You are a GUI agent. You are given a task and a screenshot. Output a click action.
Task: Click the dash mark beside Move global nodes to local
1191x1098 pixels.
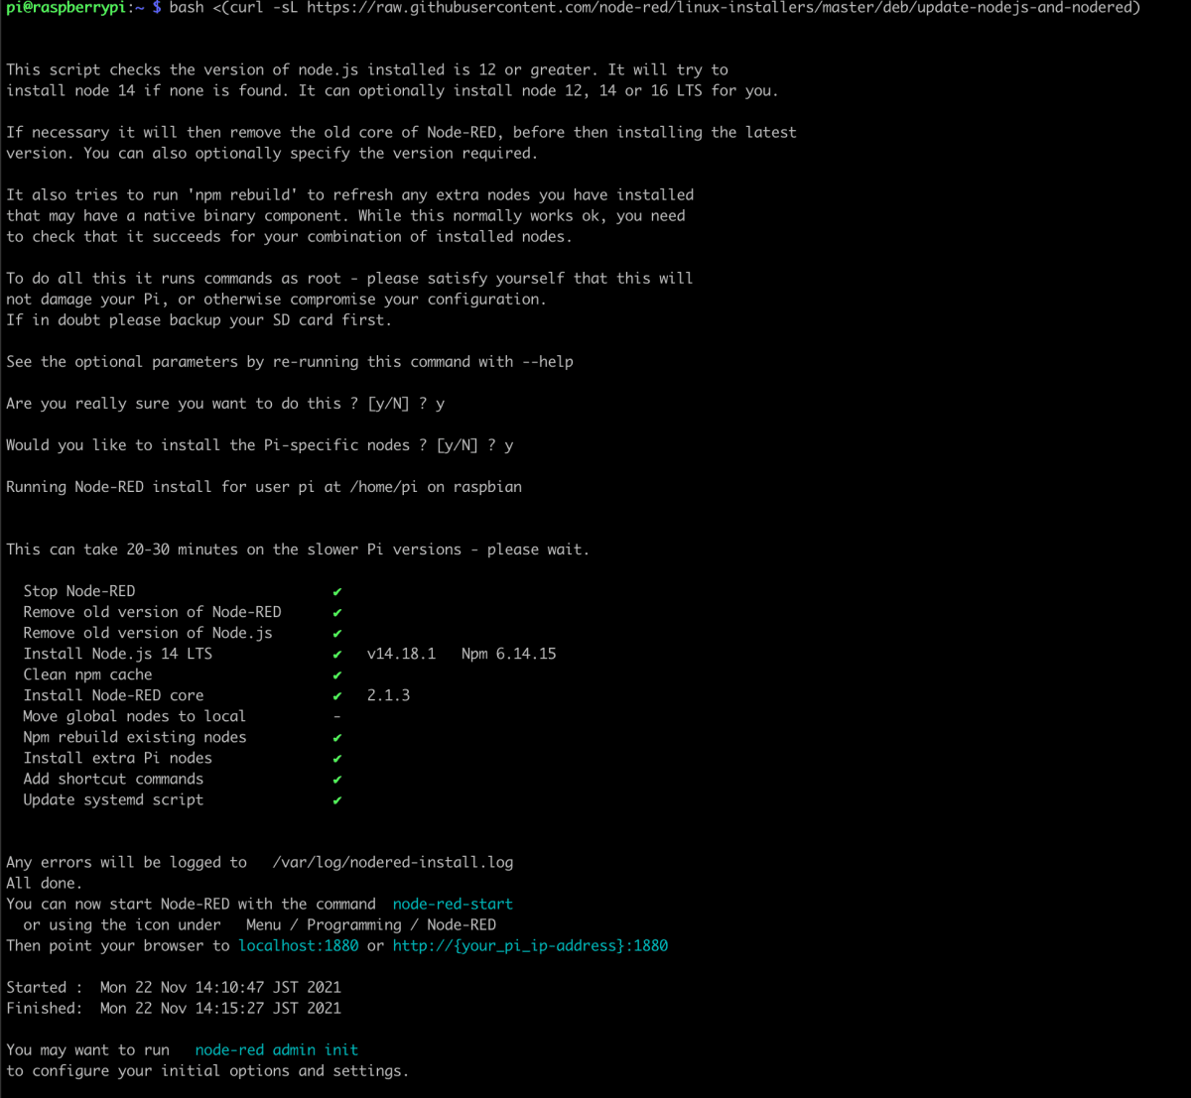337,716
